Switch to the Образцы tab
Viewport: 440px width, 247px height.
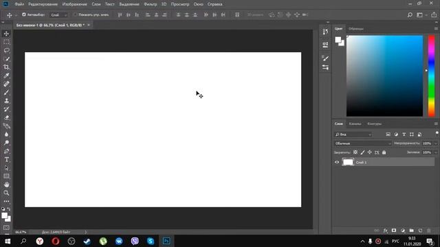click(356, 29)
